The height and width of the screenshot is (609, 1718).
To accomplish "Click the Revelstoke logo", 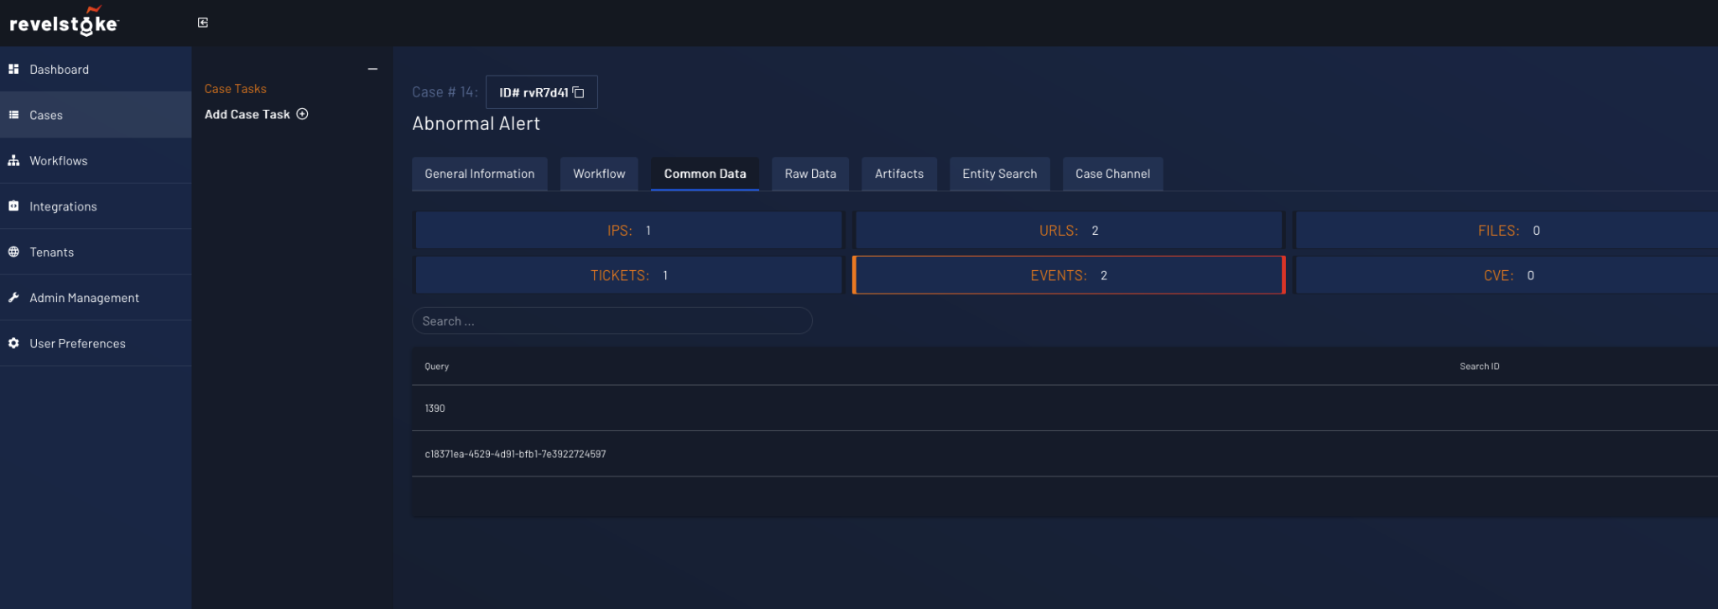I will [65, 22].
